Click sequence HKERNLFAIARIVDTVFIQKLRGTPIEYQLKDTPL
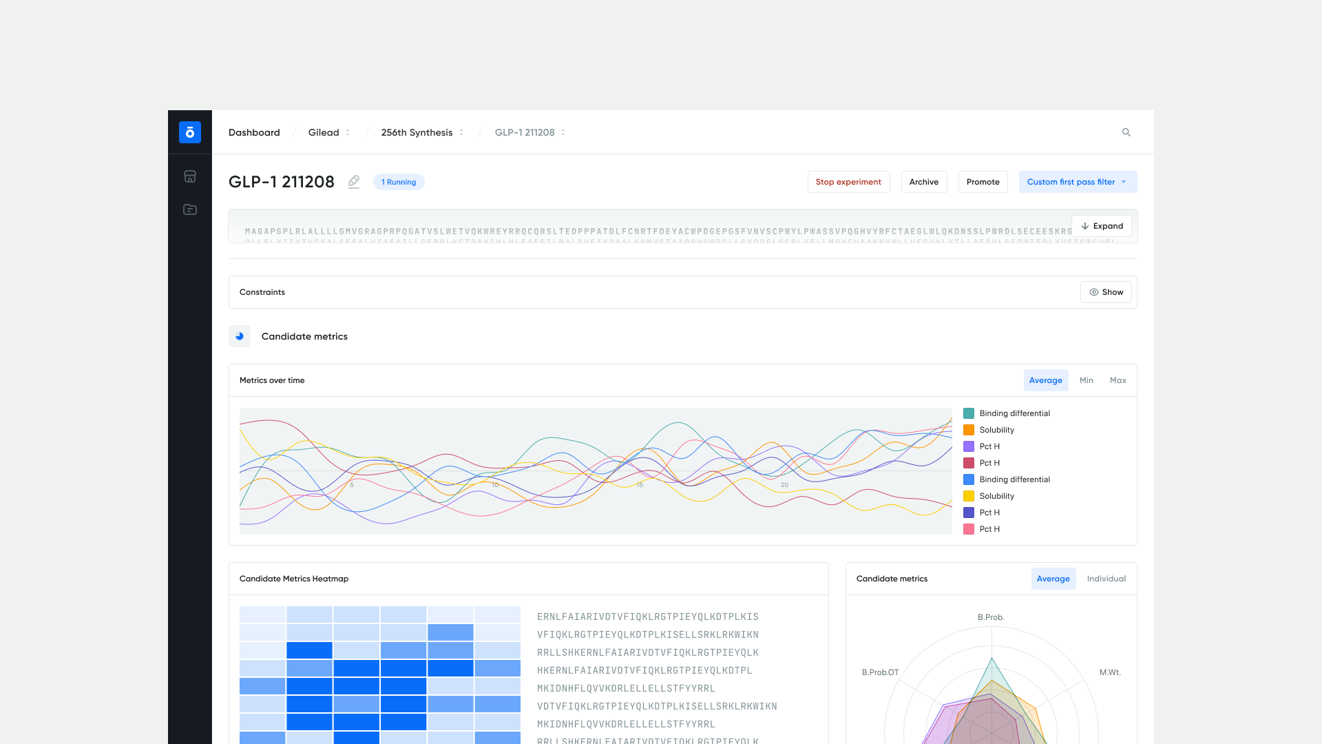Screen dimensions: 1322x744 point(644,670)
